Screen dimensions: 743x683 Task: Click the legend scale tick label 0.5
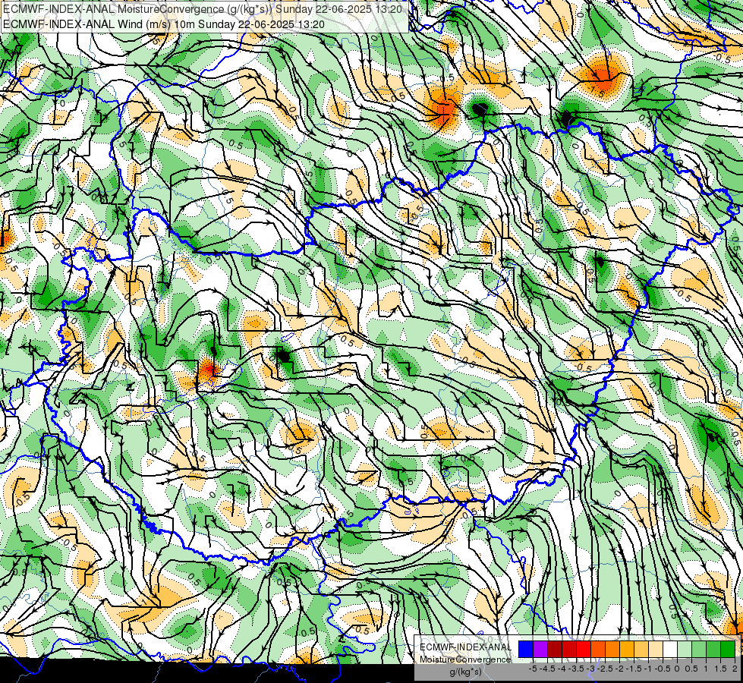coord(691,669)
